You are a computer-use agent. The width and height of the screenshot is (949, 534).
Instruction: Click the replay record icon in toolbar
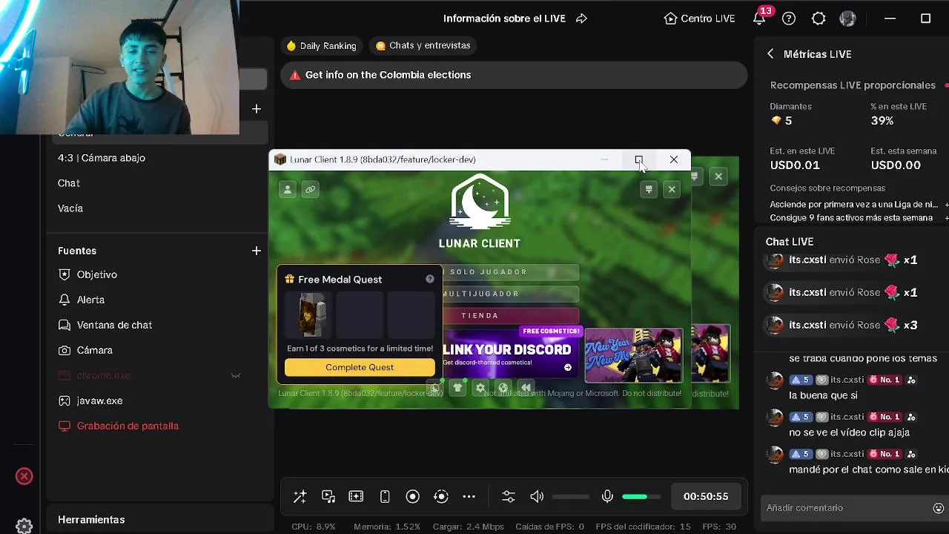(441, 497)
